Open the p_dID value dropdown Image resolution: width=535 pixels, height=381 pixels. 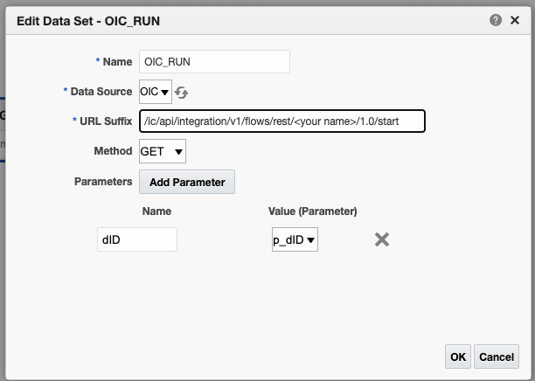tap(295, 239)
